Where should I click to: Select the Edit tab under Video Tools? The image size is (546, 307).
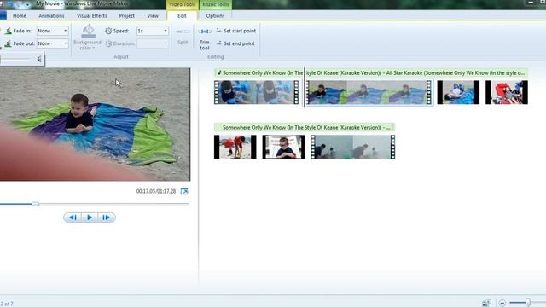(x=182, y=16)
